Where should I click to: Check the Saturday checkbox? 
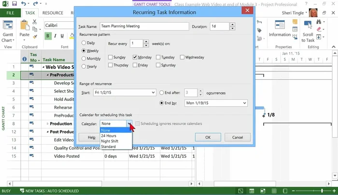[x=158, y=65]
